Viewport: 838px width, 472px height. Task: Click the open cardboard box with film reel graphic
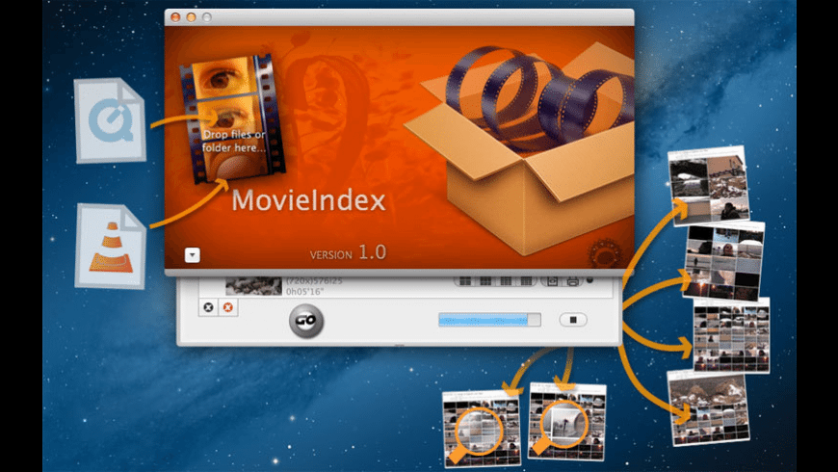click(x=521, y=147)
